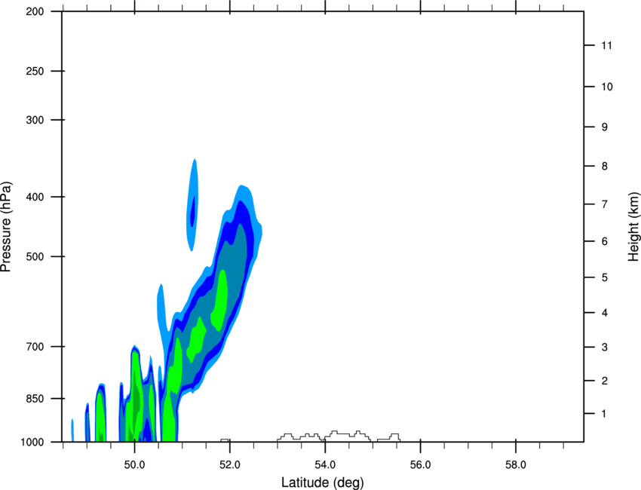The width and height of the screenshot is (641, 490).
Task: Pick the 2 km height label
Action: coord(605,381)
